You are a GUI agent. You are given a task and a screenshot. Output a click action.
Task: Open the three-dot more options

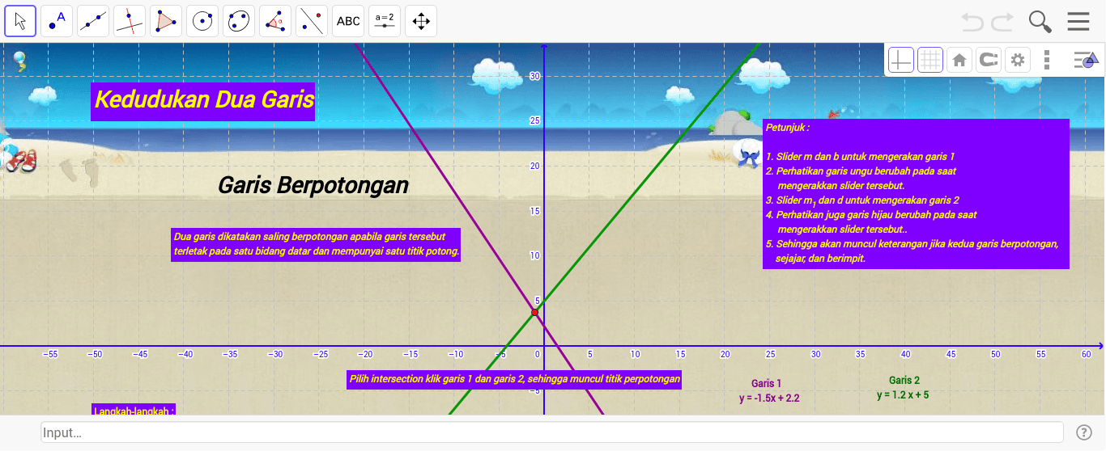tap(1047, 60)
